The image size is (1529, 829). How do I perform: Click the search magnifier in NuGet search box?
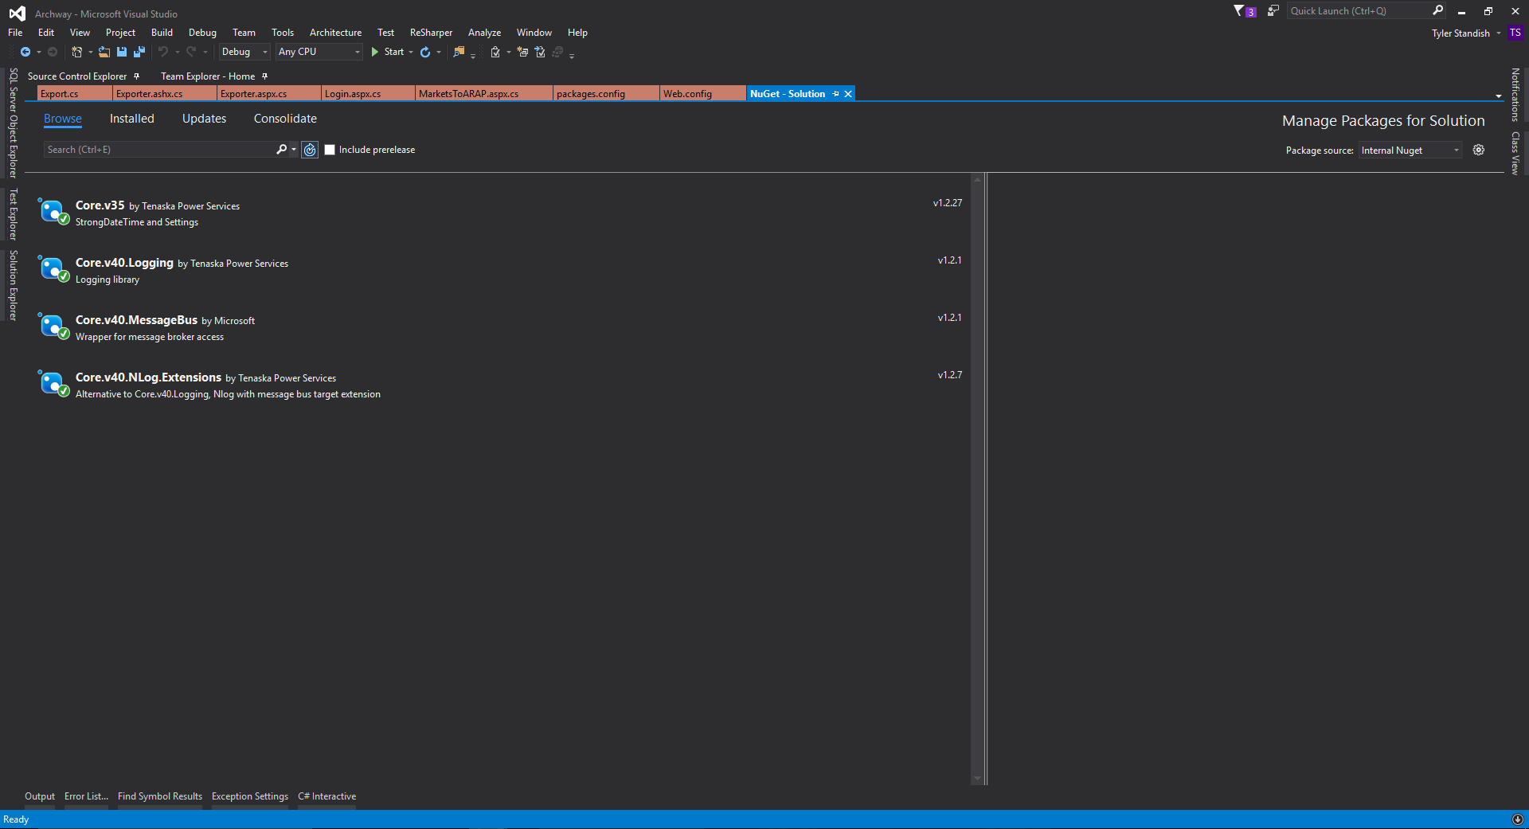tap(281, 150)
